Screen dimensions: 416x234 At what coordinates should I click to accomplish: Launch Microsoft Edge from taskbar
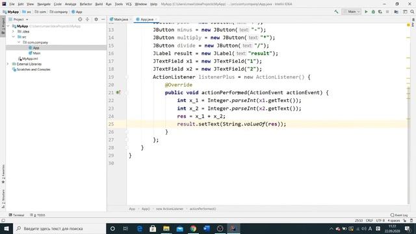pos(140,228)
